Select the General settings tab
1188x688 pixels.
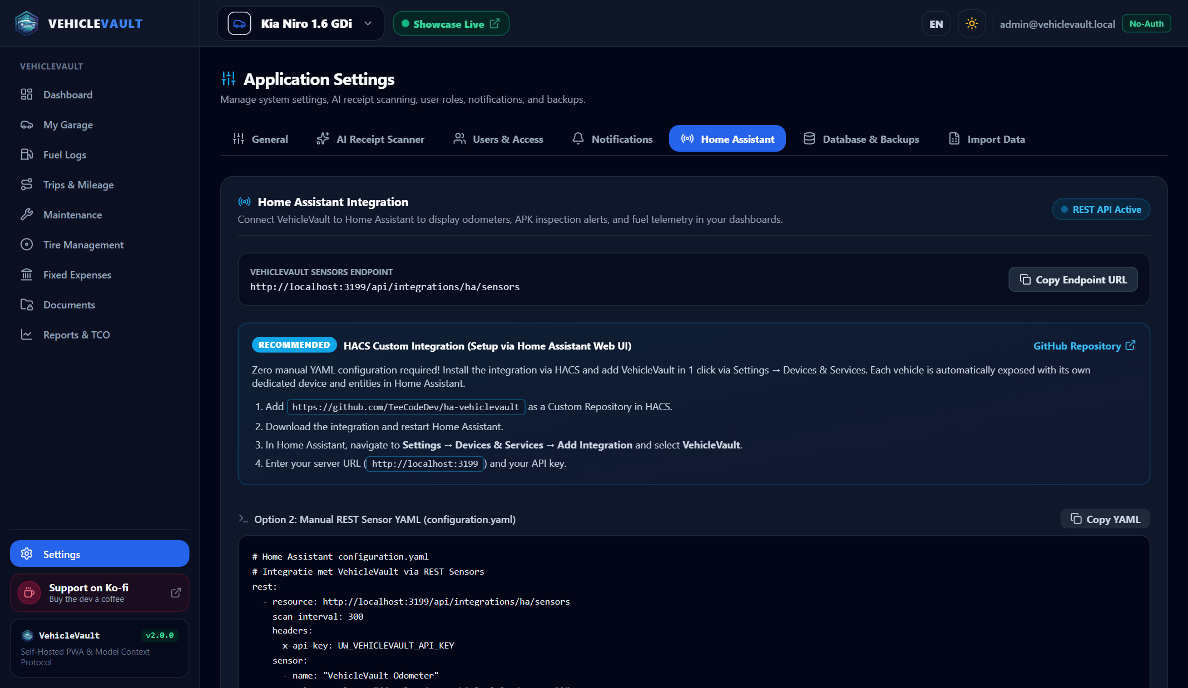point(260,139)
